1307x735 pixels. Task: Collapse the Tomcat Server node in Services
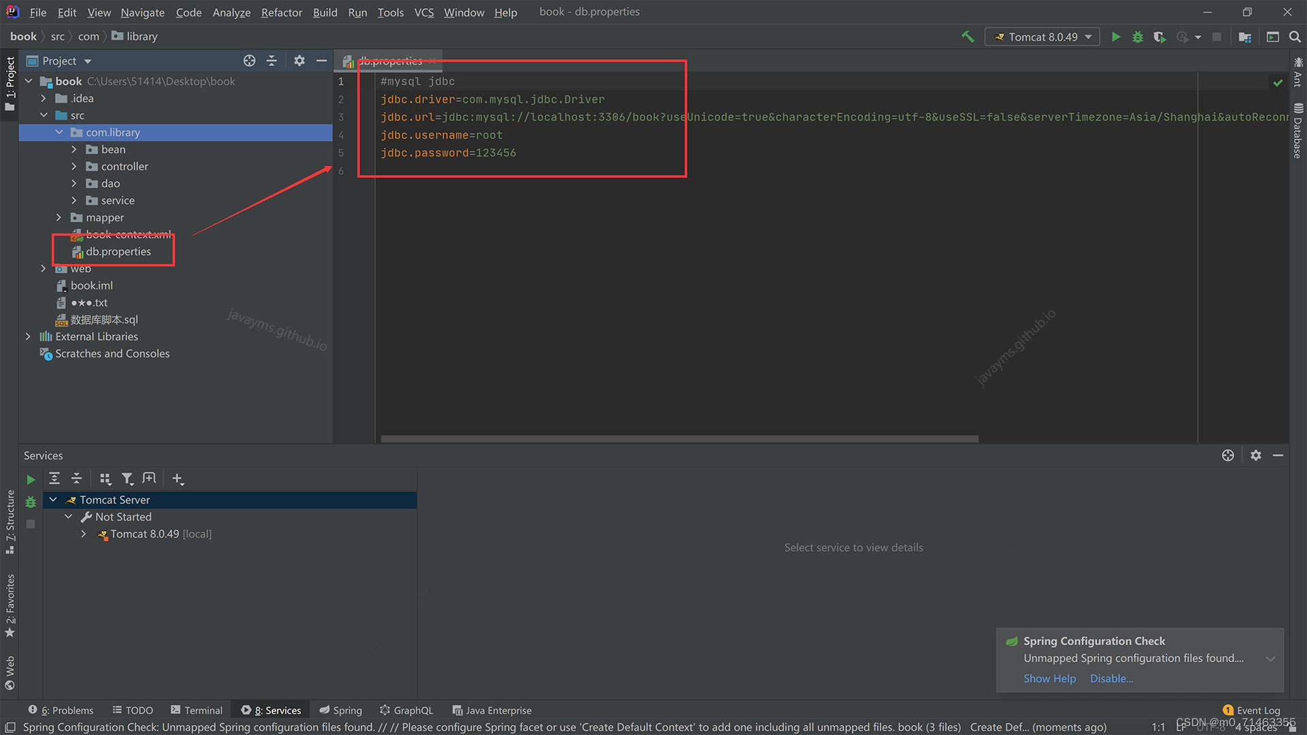coord(53,500)
